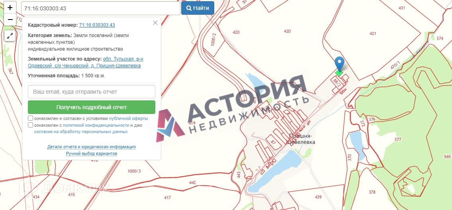
Task: Close the cadastral info popup
Action: [x=155, y=23]
